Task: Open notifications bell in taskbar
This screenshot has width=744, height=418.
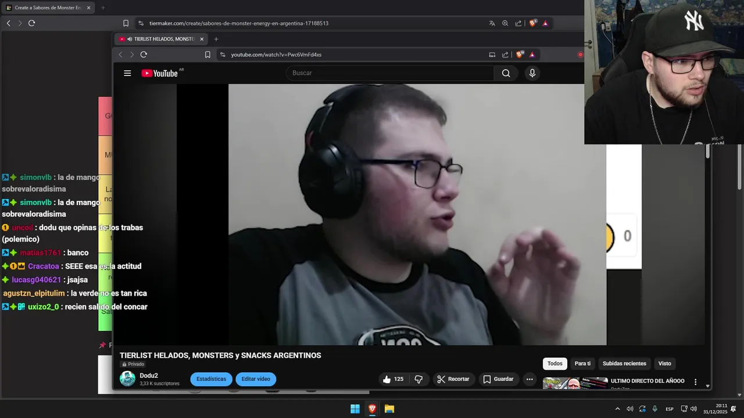Action: pos(734,409)
